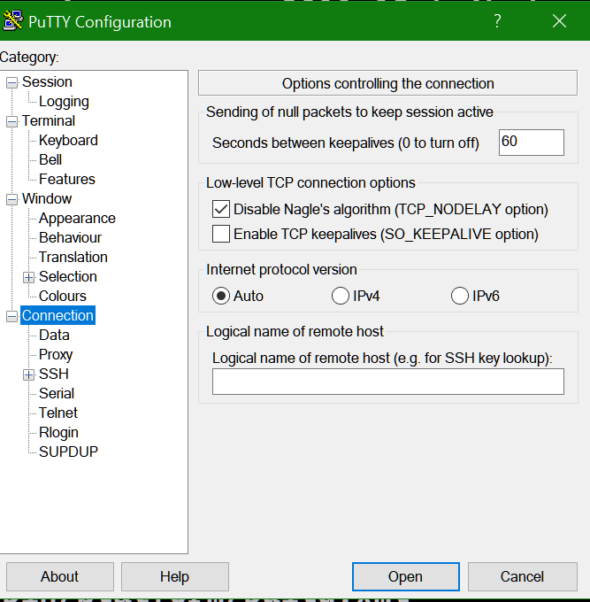Click the 'Category:' label
The height and width of the screenshot is (602, 590).
point(29,58)
